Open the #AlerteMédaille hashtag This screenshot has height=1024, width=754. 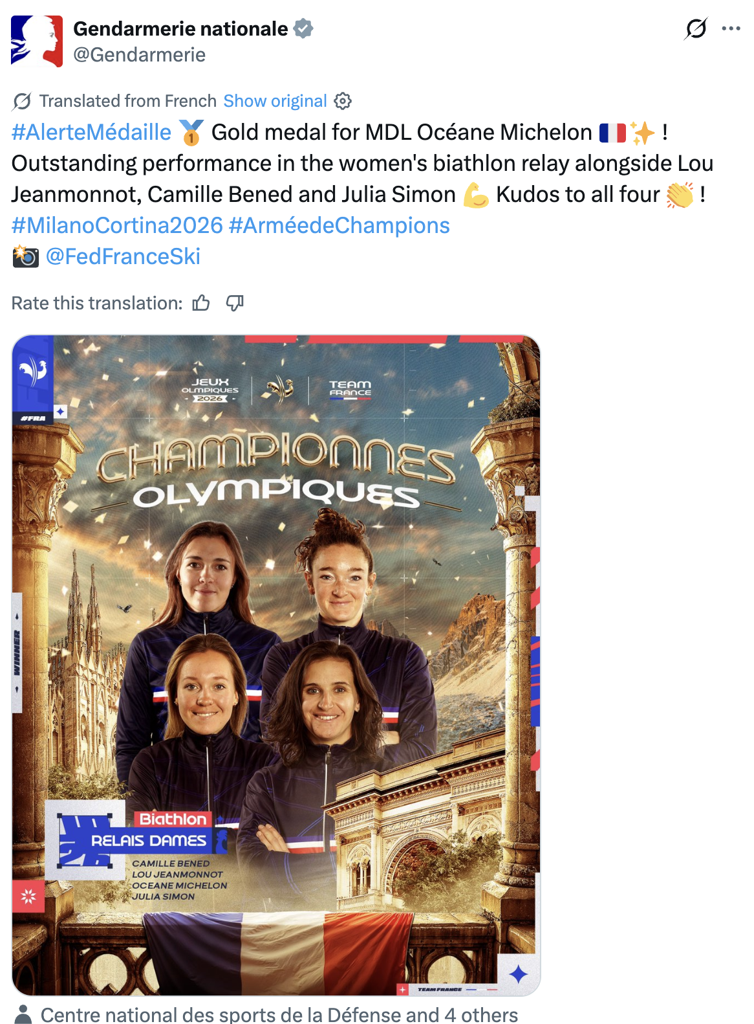point(91,132)
